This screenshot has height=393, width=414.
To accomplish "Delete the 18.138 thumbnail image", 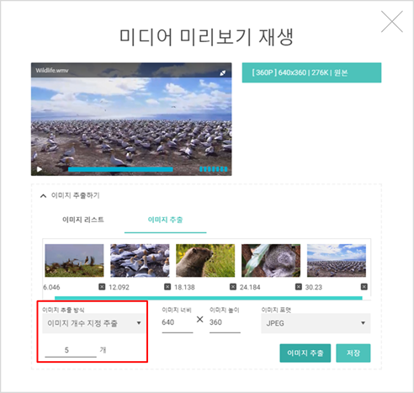I will 233,287.
